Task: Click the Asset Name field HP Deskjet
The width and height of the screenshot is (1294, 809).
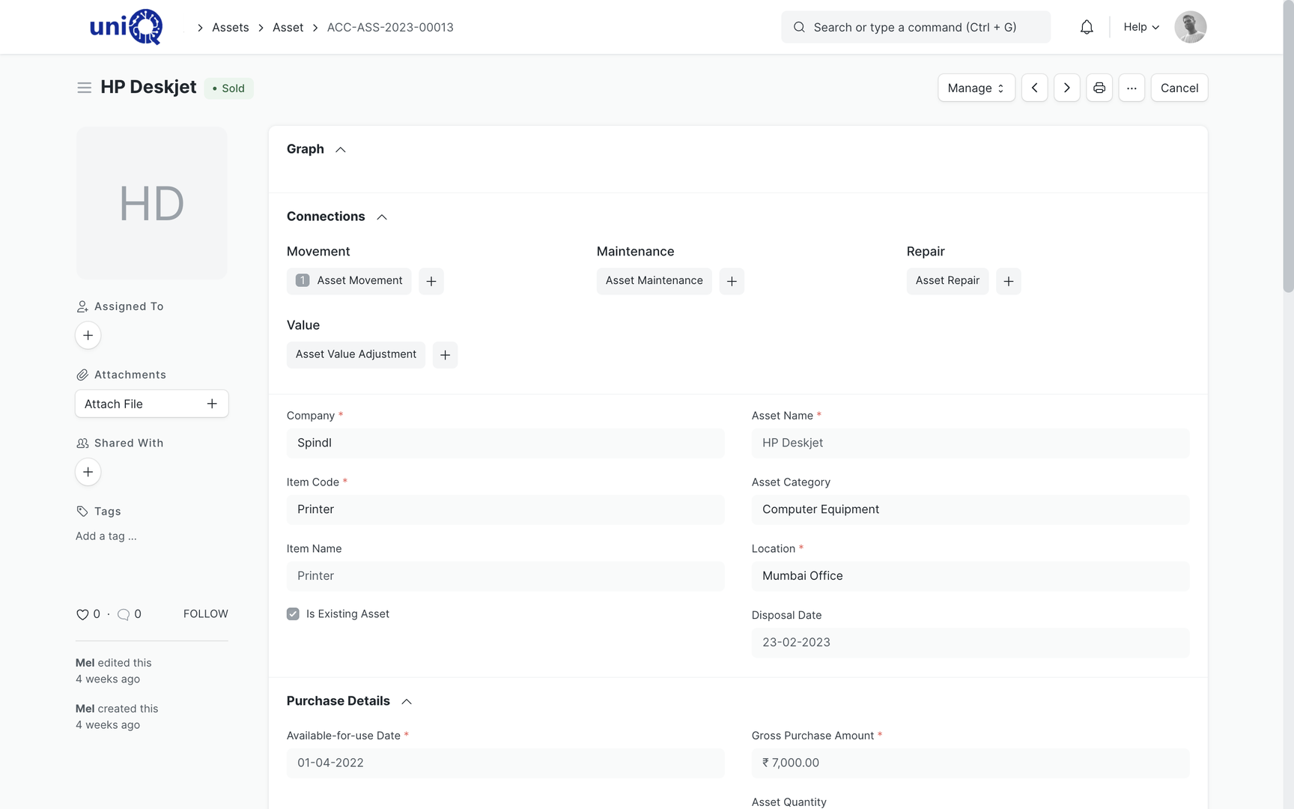Action: [x=970, y=443]
